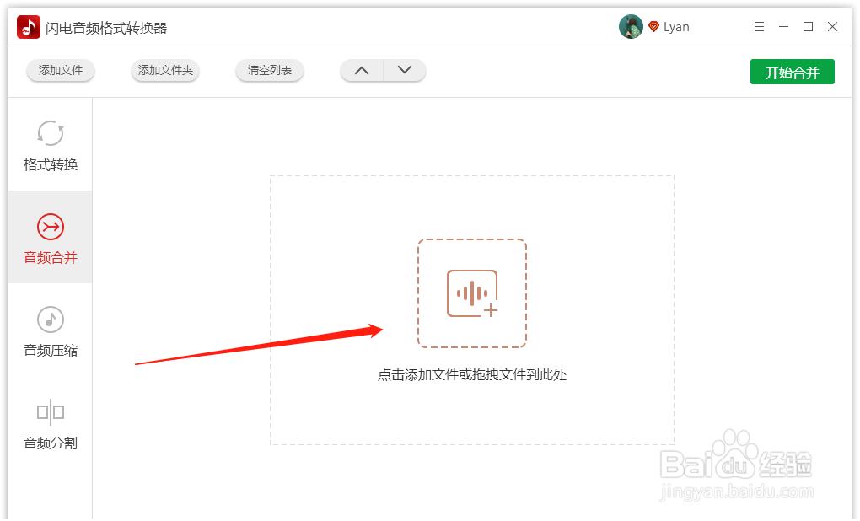
Task: Click the 清空列表 button
Action: pos(269,70)
